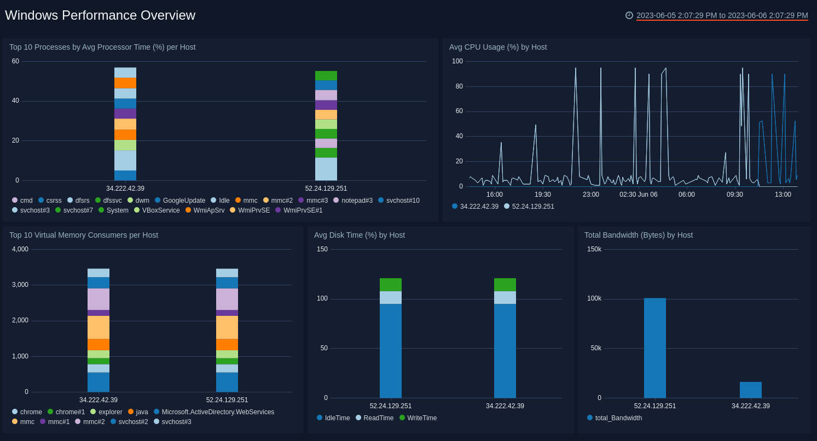Select the Top 10 Virtual Memory Consumers per Host panel title
This screenshot has height=441, width=817.
[x=84, y=235]
